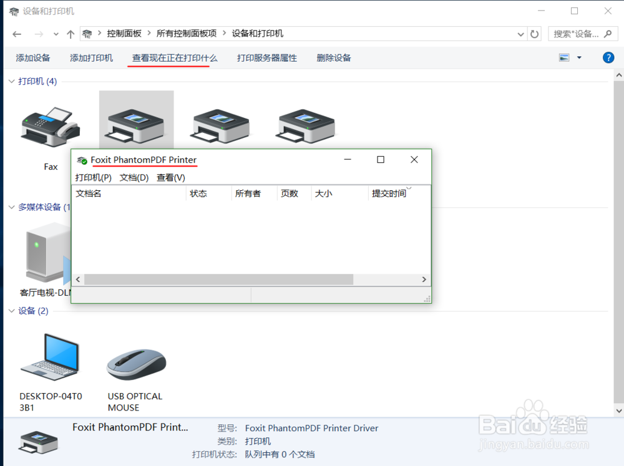Click 查看现在正在打印什么
Image resolution: width=624 pixels, height=466 pixels.
(x=175, y=57)
